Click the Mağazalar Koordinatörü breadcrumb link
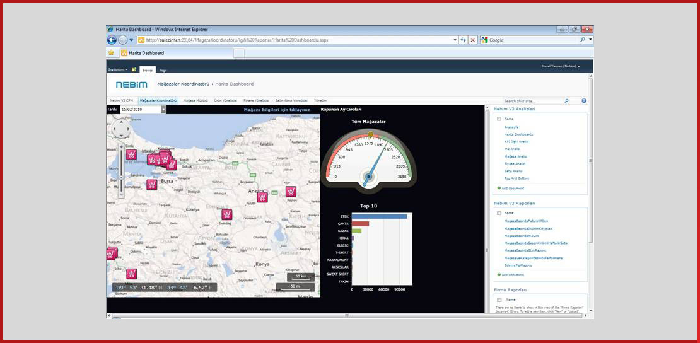Viewport: 700px width, 343px height. pyautogui.click(x=184, y=84)
